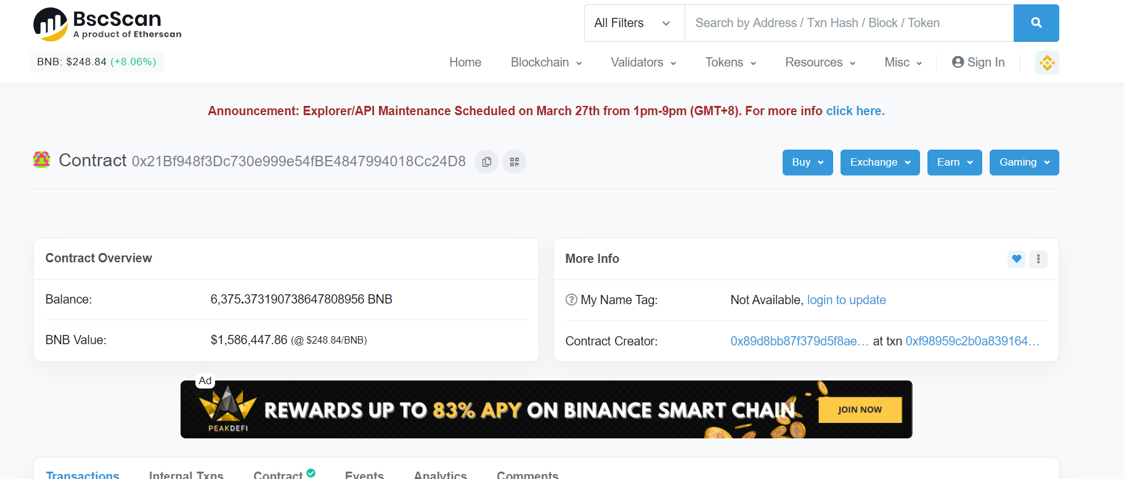Click the REWARDS UP TO 83% APY banner
Viewport: 1124px width, 479px height.
(546, 409)
